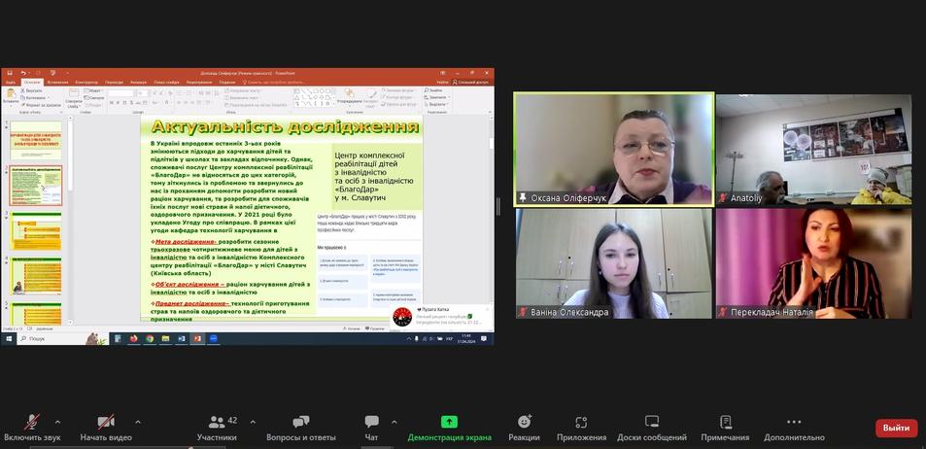Open Примечания notes panel
Viewport: 926px width, 449px height.
point(725,426)
